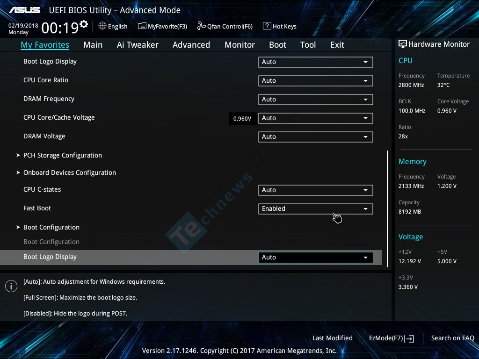Screen dimensions: 479x359
Task: Open the CPU C-states dropdown
Action: [x=316, y=190]
